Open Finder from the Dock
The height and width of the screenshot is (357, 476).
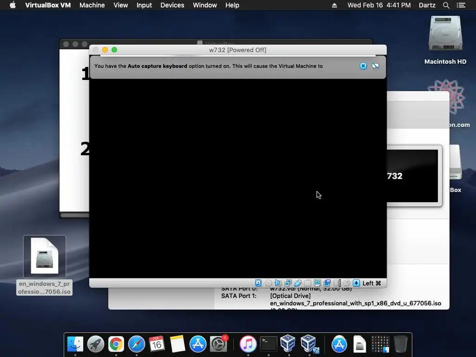pos(75,344)
